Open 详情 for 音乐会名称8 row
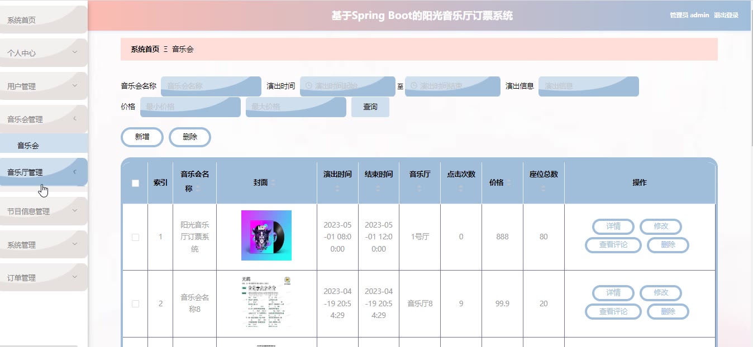 pyautogui.click(x=613, y=293)
